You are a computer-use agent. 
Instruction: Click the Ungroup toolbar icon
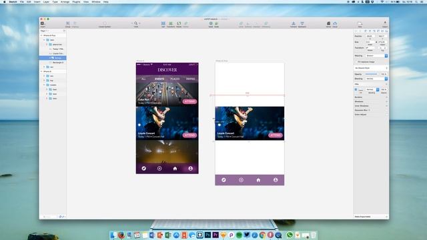click(x=75, y=24)
